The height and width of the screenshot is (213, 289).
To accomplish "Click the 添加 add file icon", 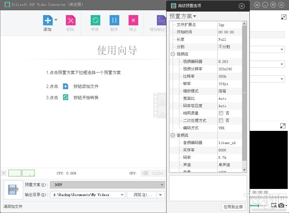I will coord(48,20).
